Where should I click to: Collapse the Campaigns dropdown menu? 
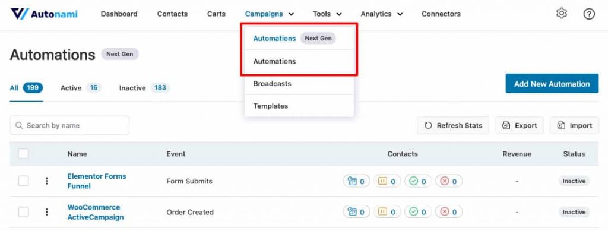(270, 14)
